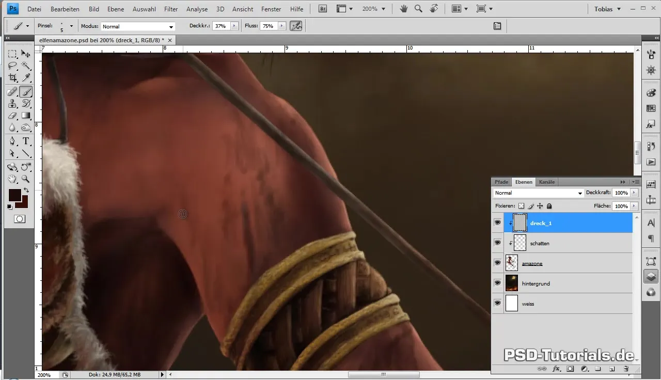661x380 pixels.
Task: Open the Tobias workspace dropdown
Action: click(x=607, y=9)
